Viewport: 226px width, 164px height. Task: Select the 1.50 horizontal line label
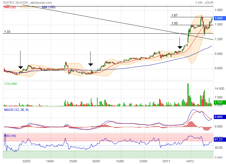pos(174,23)
